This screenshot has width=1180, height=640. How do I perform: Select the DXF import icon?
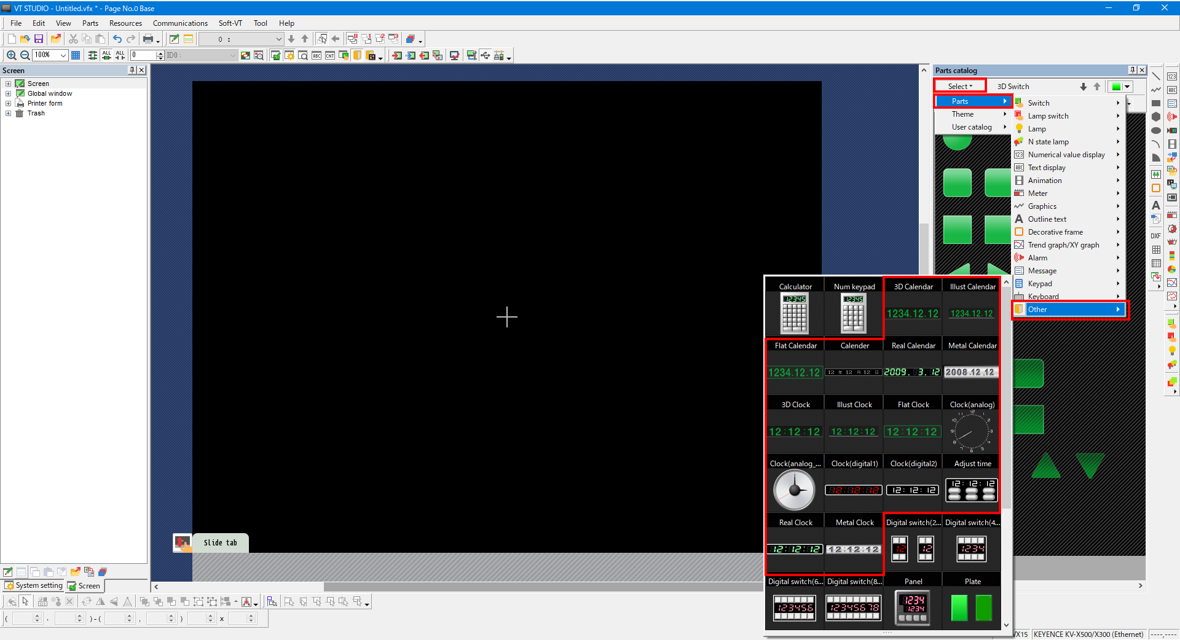click(1155, 236)
